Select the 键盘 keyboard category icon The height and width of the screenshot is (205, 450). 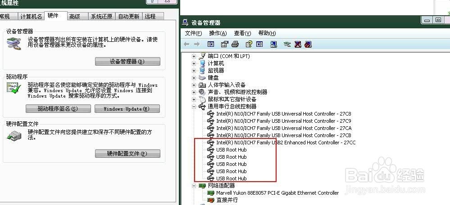coord(203,78)
